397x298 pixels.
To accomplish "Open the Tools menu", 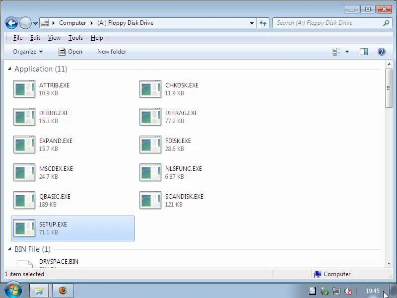I will [75, 38].
